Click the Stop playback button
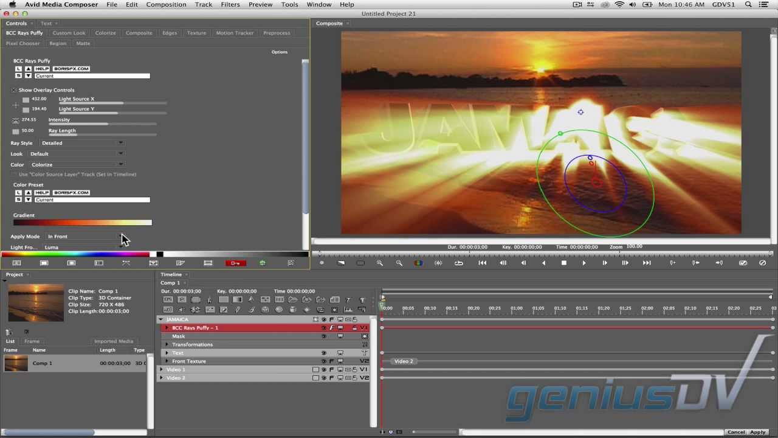 coord(563,263)
